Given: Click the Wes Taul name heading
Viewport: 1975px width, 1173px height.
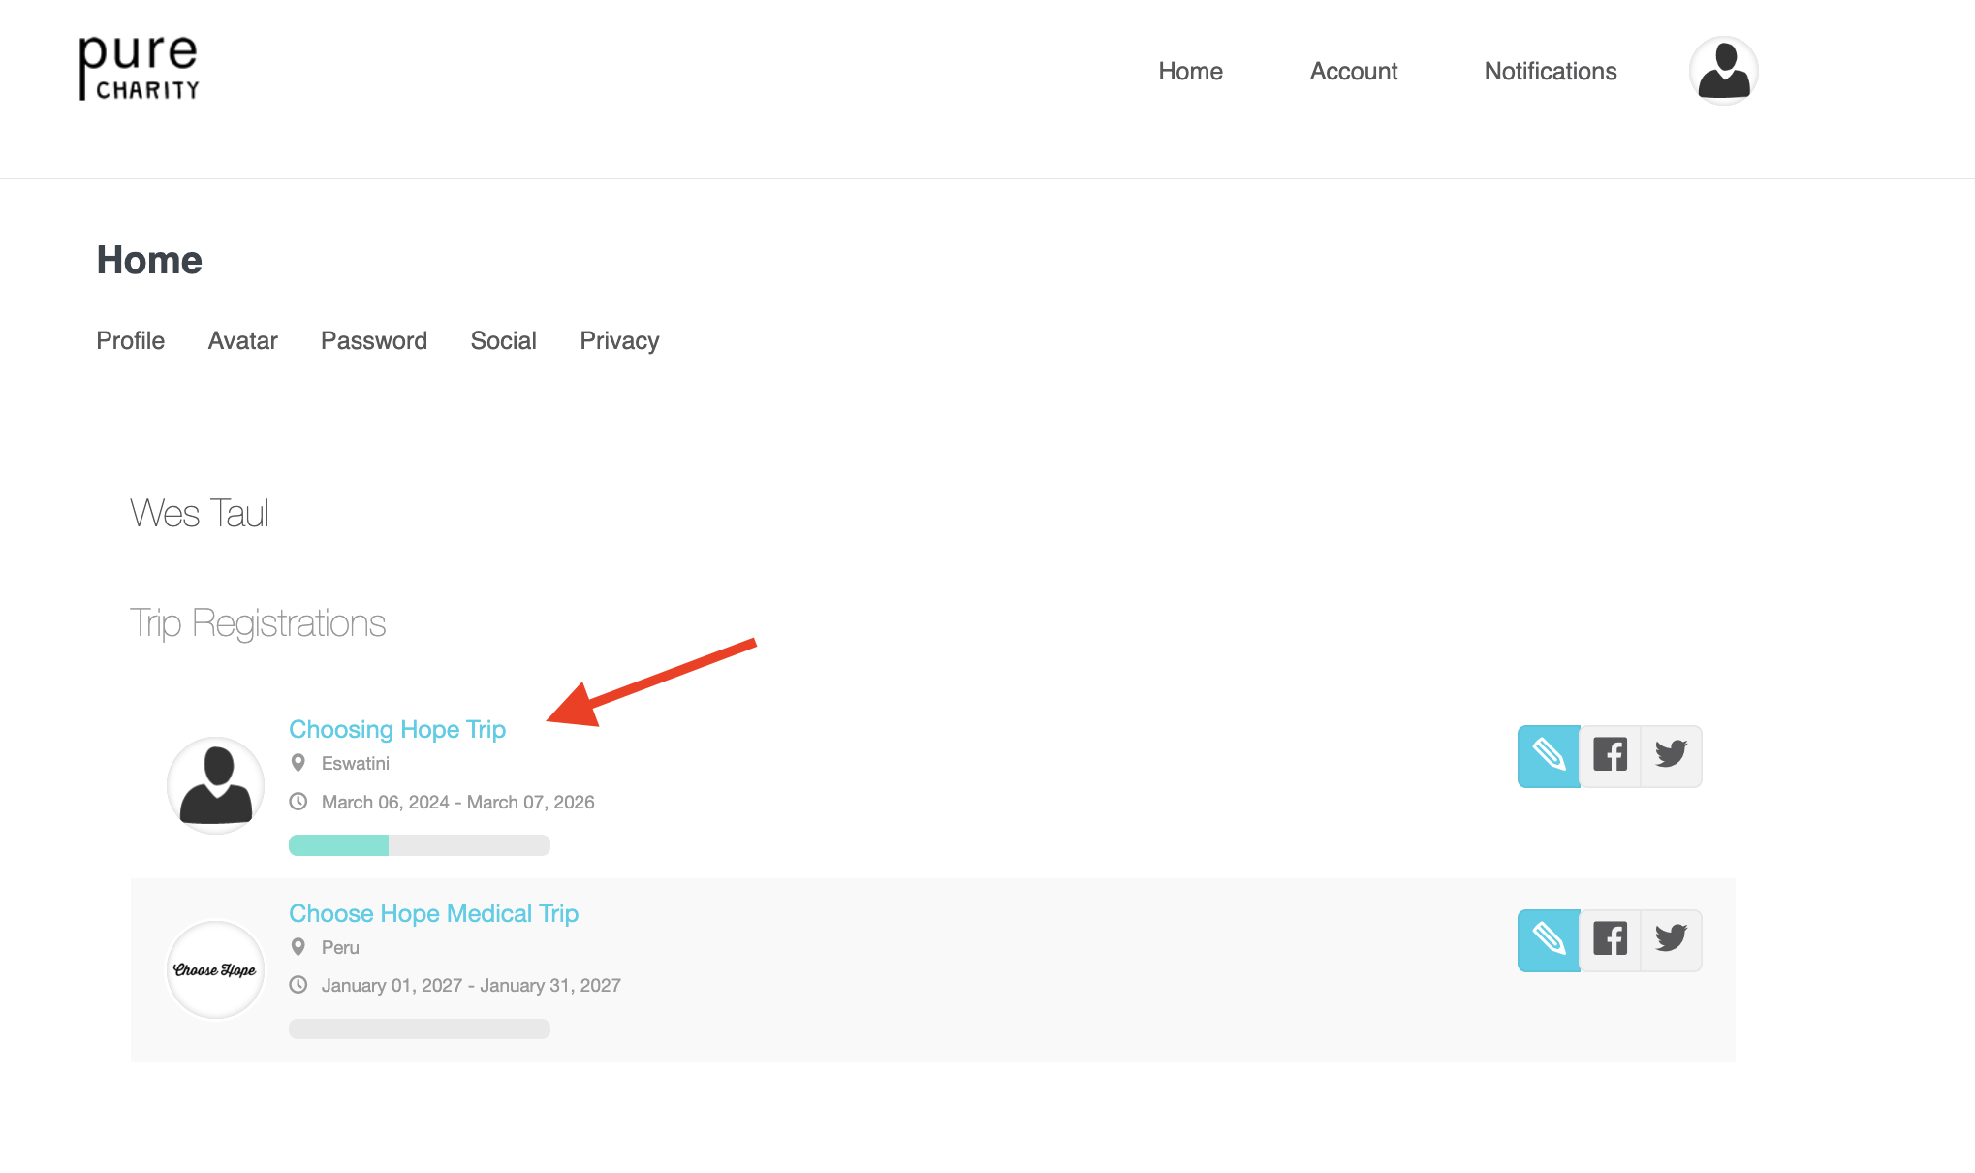Looking at the screenshot, I should click(x=200, y=513).
